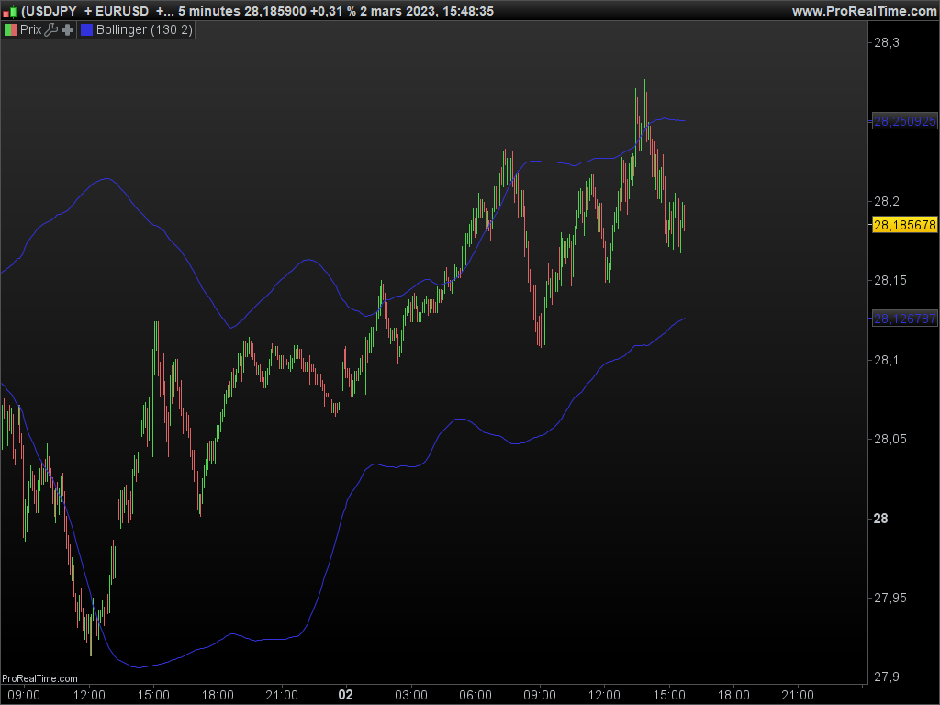Screen dimensions: 940x705
Task: Click the 28,3 price axis label
Action: click(x=887, y=42)
